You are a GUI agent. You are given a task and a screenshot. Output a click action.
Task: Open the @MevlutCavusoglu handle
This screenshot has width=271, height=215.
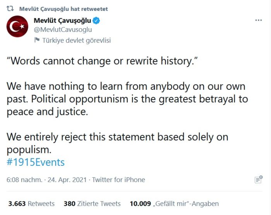pos(63,29)
